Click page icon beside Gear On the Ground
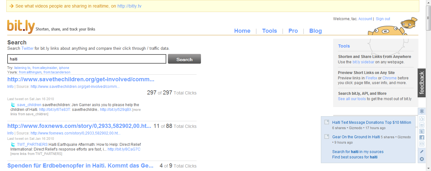431x171 pixels. [327, 137]
